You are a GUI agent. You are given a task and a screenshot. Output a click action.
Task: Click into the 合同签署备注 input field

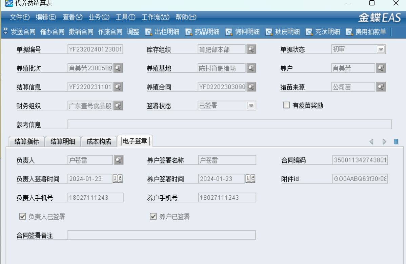[x=161, y=235]
